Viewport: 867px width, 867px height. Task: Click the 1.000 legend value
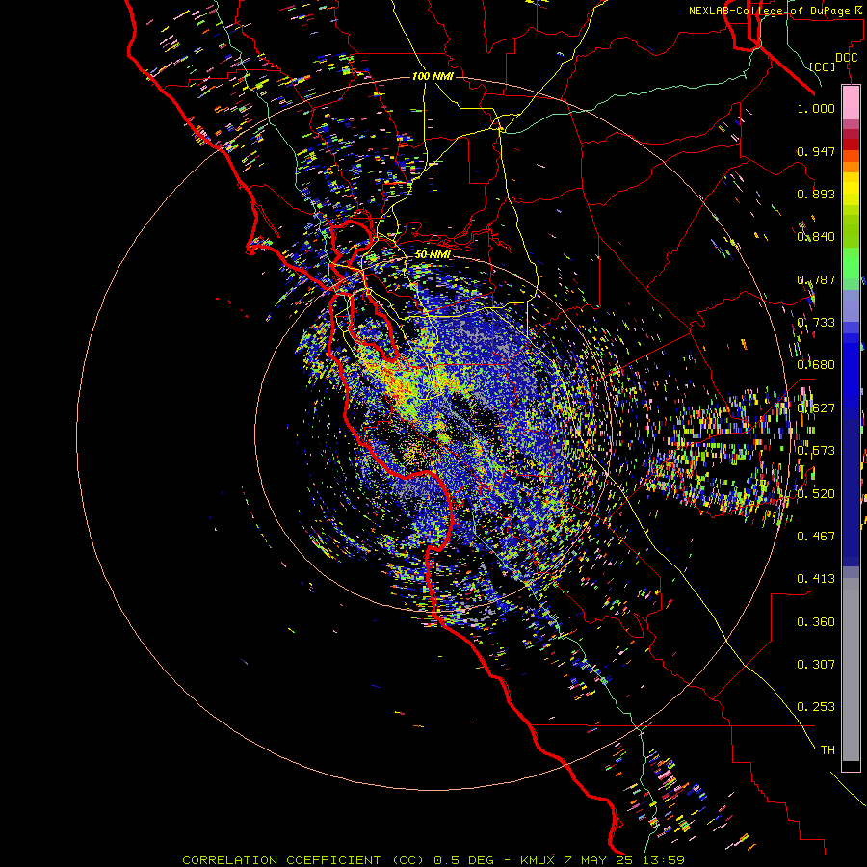pos(816,108)
